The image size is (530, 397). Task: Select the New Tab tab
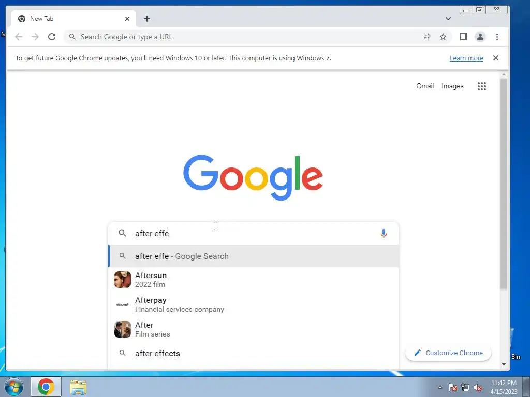click(x=73, y=19)
